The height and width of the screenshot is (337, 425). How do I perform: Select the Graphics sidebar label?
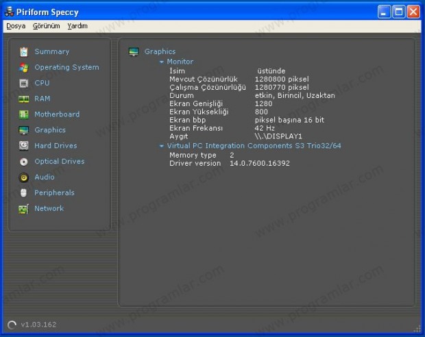50,130
